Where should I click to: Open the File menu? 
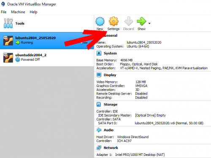coord(4,12)
